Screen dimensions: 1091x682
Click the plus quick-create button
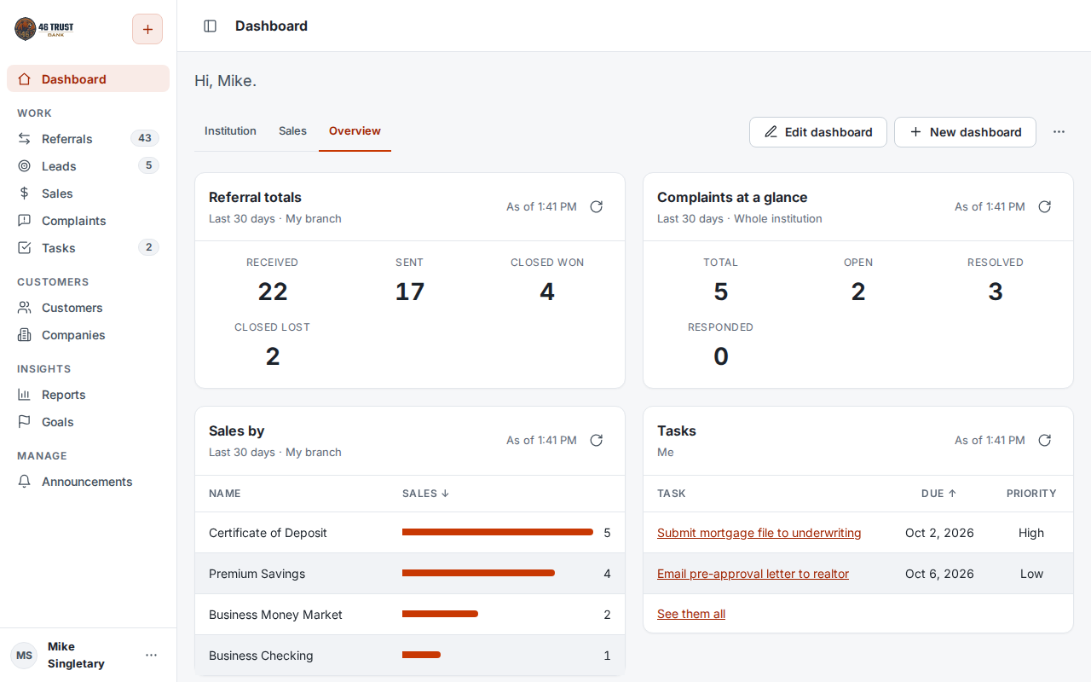147,29
